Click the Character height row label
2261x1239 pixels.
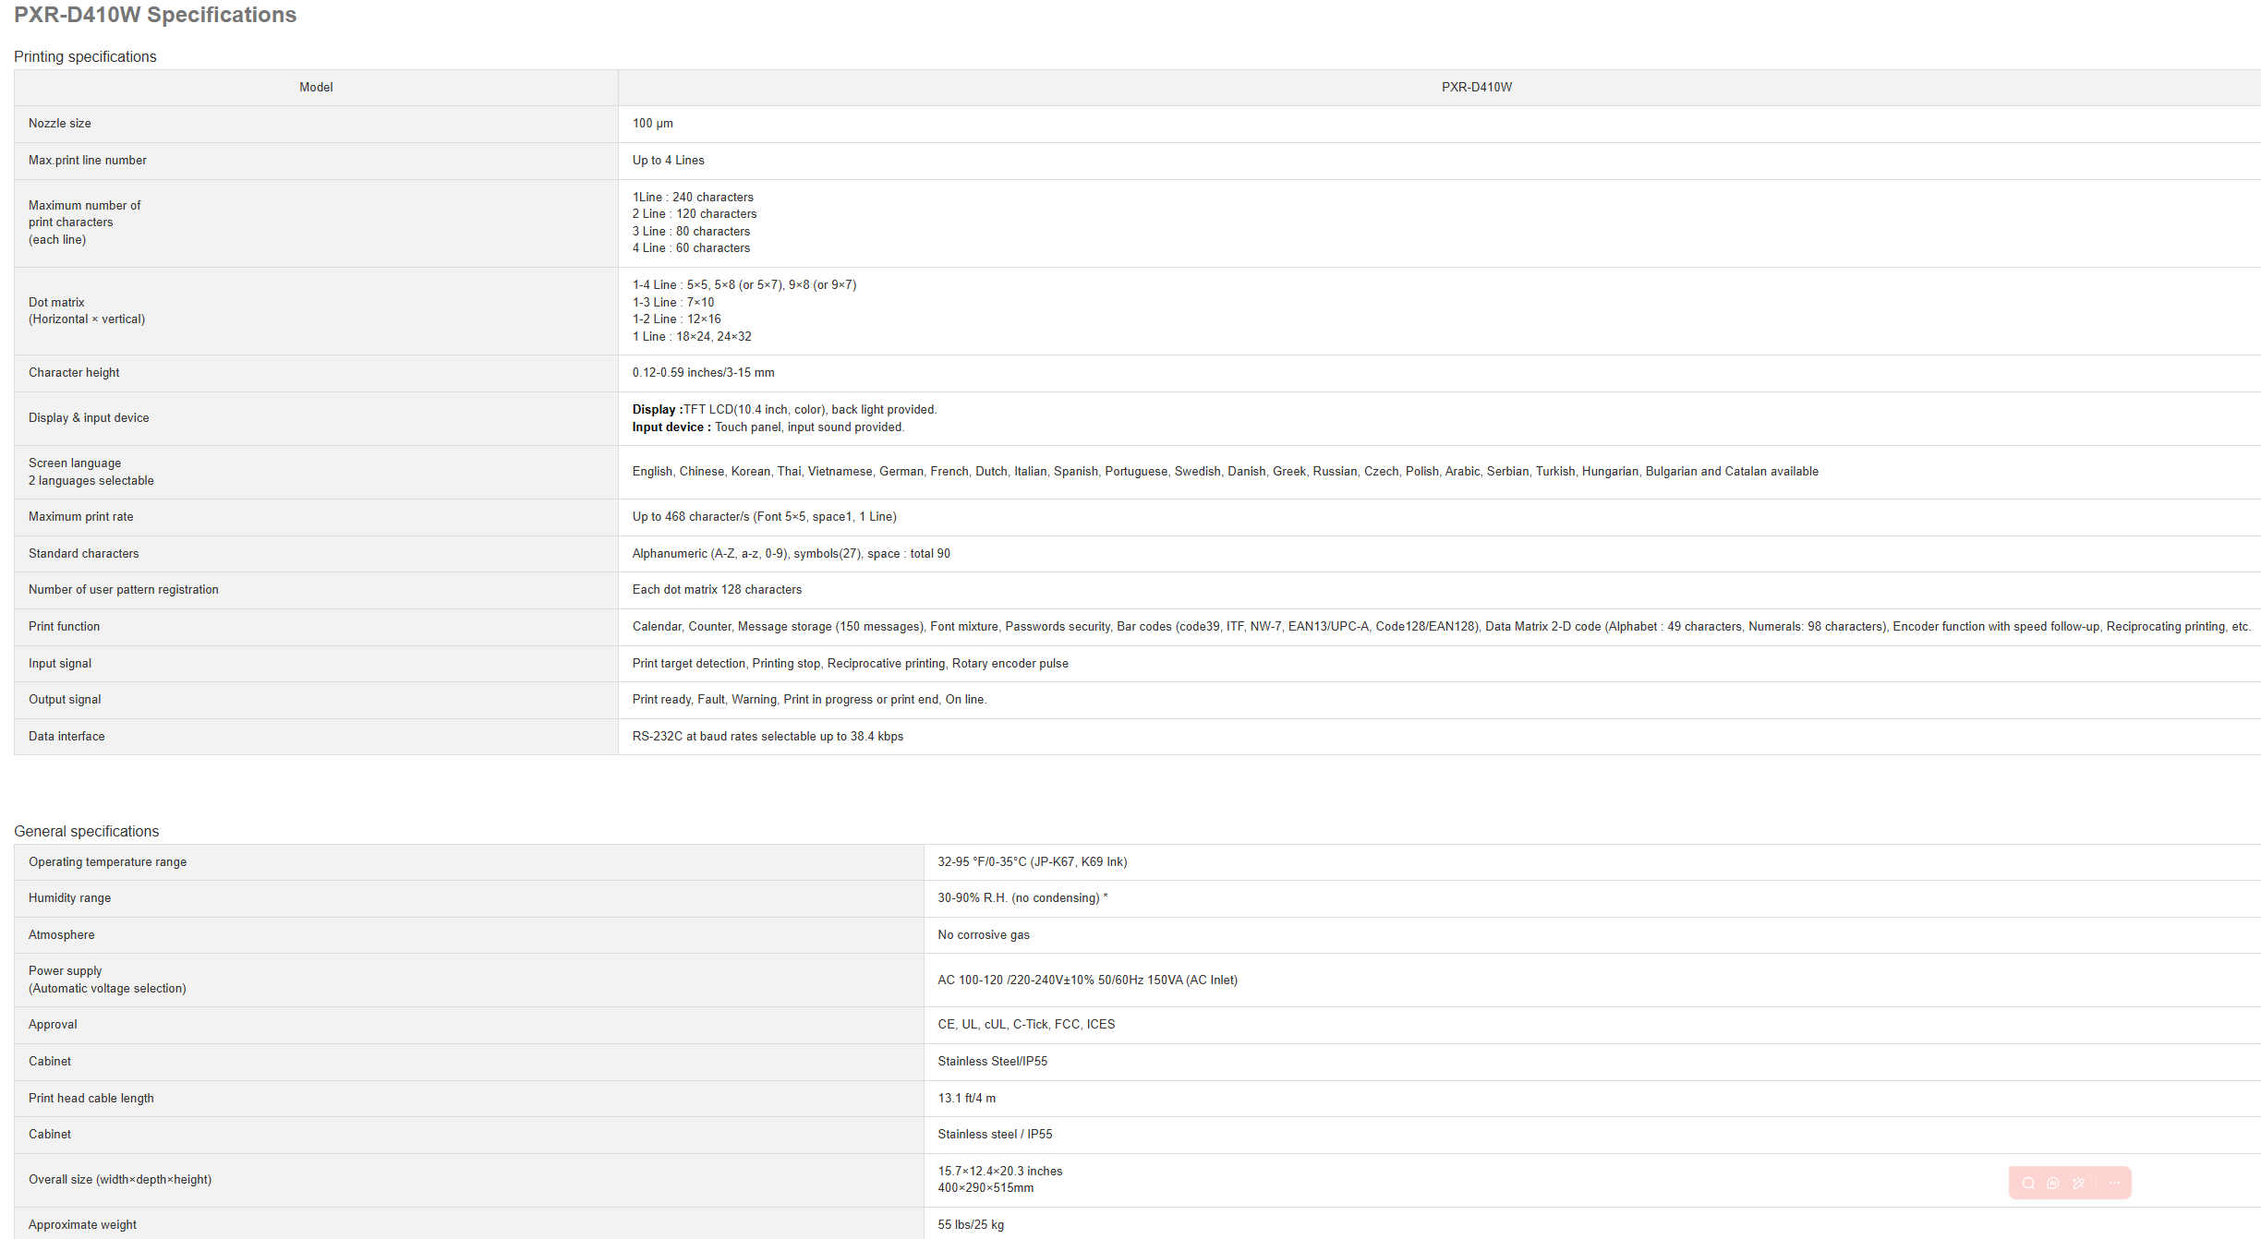click(74, 372)
